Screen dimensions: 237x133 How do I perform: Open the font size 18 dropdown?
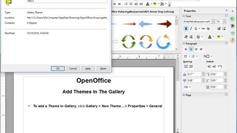point(224,21)
